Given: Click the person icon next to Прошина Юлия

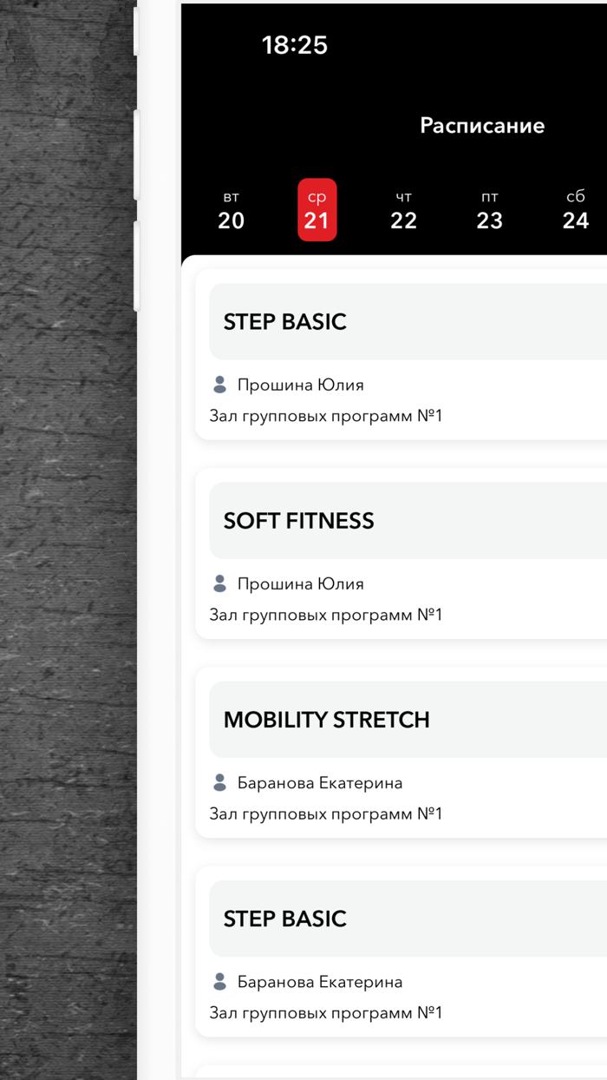Looking at the screenshot, I should (219, 385).
